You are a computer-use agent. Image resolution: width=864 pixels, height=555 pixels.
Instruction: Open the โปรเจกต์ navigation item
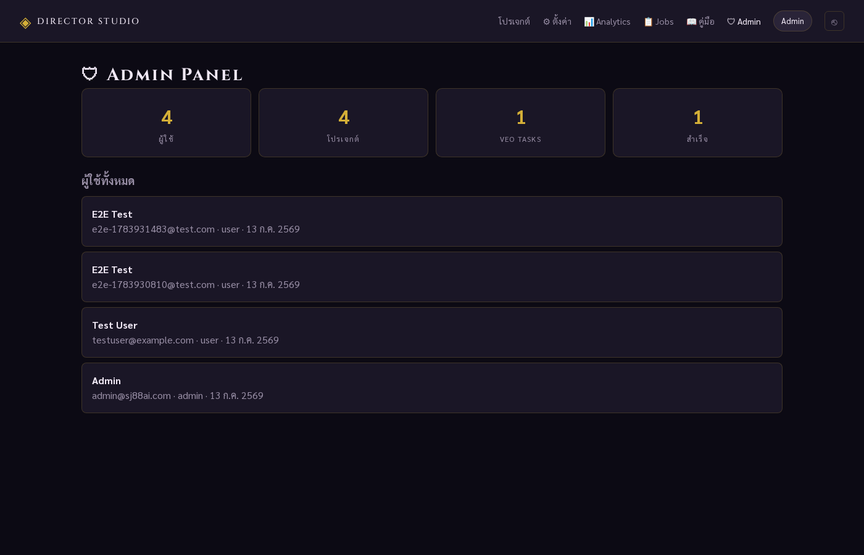[514, 22]
